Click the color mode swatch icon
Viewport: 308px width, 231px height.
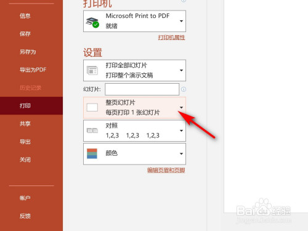[92, 153]
